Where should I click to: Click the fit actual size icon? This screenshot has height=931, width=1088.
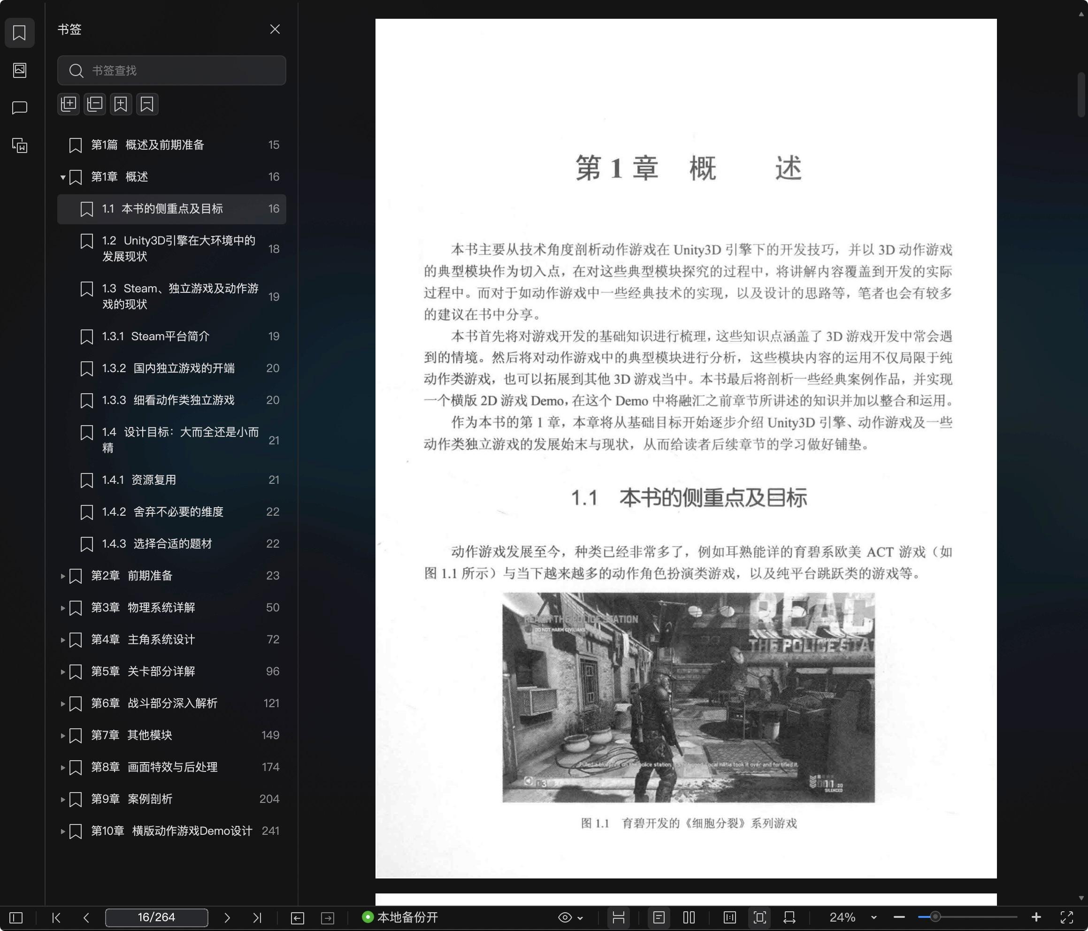point(730,917)
